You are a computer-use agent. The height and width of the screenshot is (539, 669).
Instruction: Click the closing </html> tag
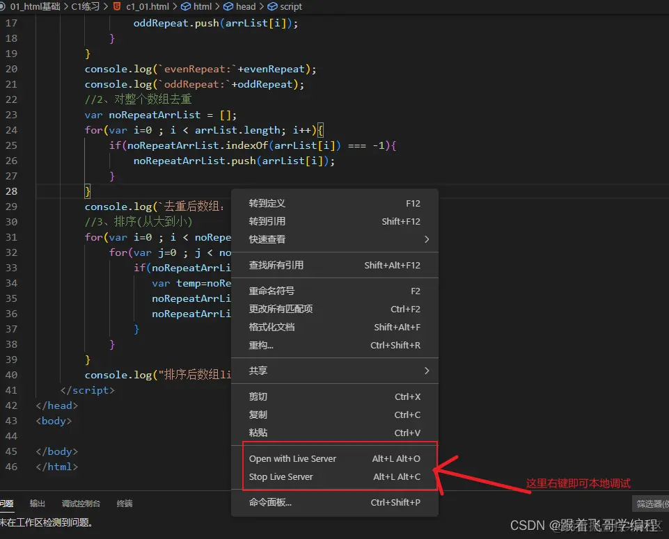click(57, 467)
